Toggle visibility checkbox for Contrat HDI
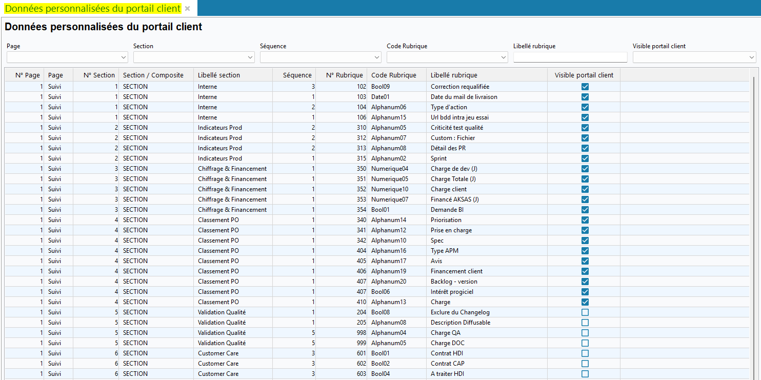This screenshot has width=761, height=380. pyautogui.click(x=585, y=353)
